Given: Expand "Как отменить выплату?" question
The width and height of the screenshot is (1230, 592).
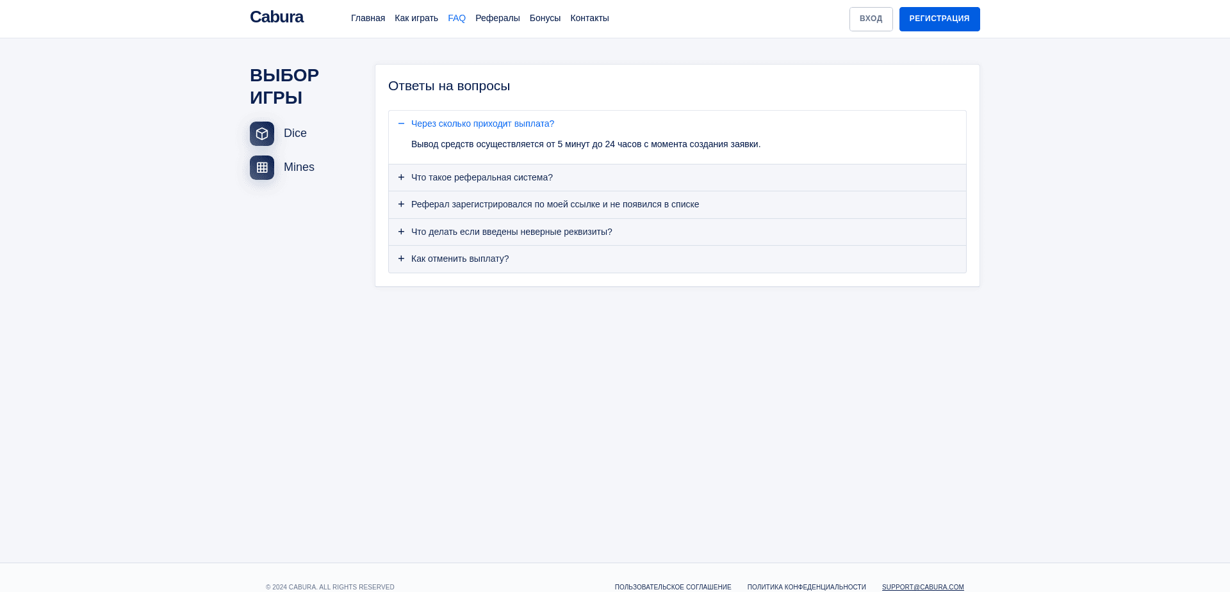Looking at the screenshot, I should 460,259.
